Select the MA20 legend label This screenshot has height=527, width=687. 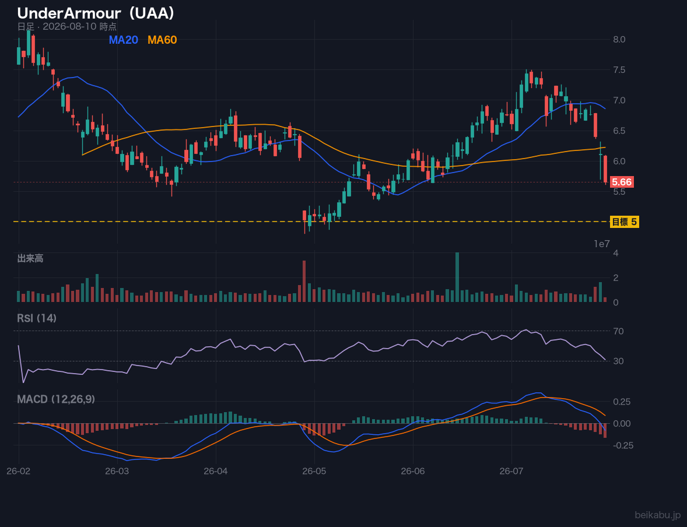point(124,40)
